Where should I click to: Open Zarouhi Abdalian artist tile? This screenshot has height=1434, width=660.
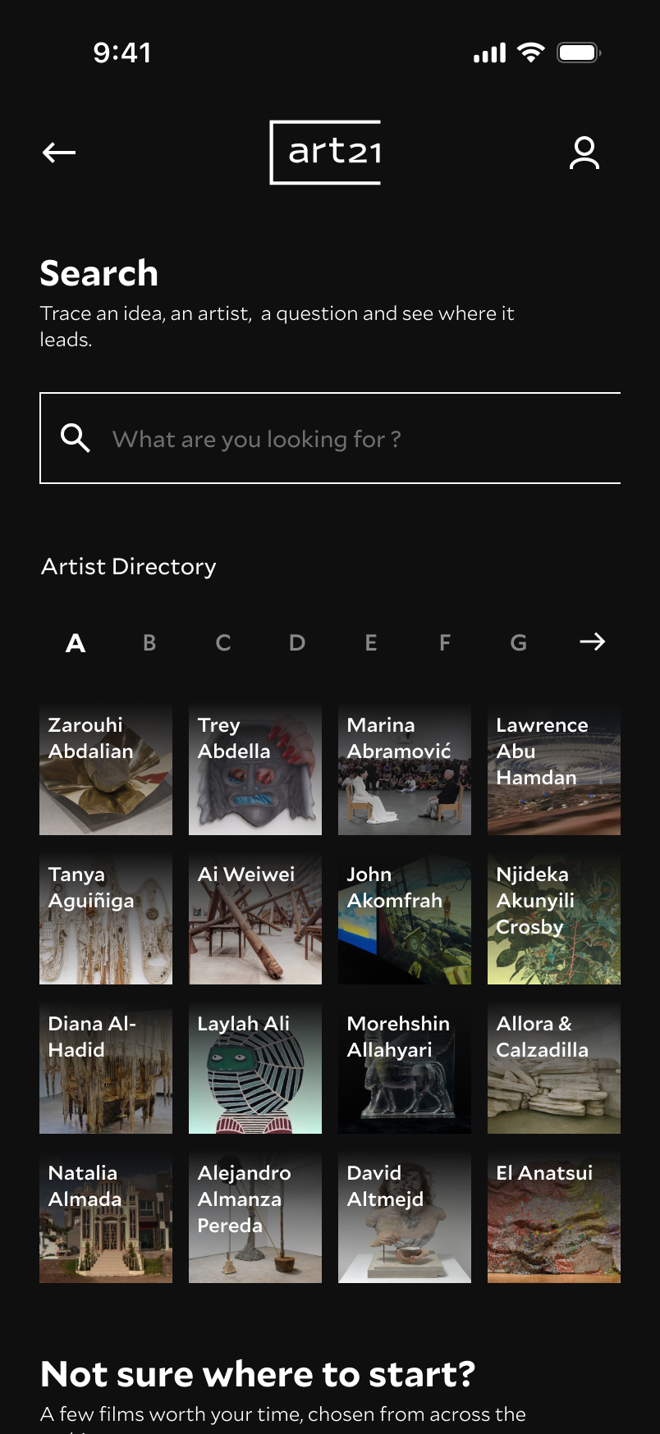pyautogui.click(x=106, y=769)
